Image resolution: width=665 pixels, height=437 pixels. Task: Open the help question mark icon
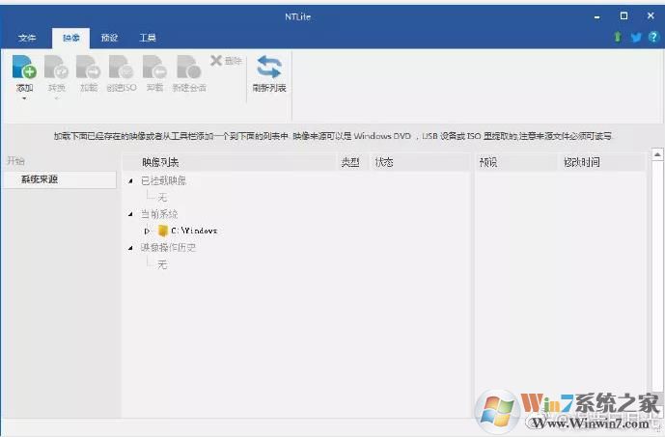pos(653,38)
